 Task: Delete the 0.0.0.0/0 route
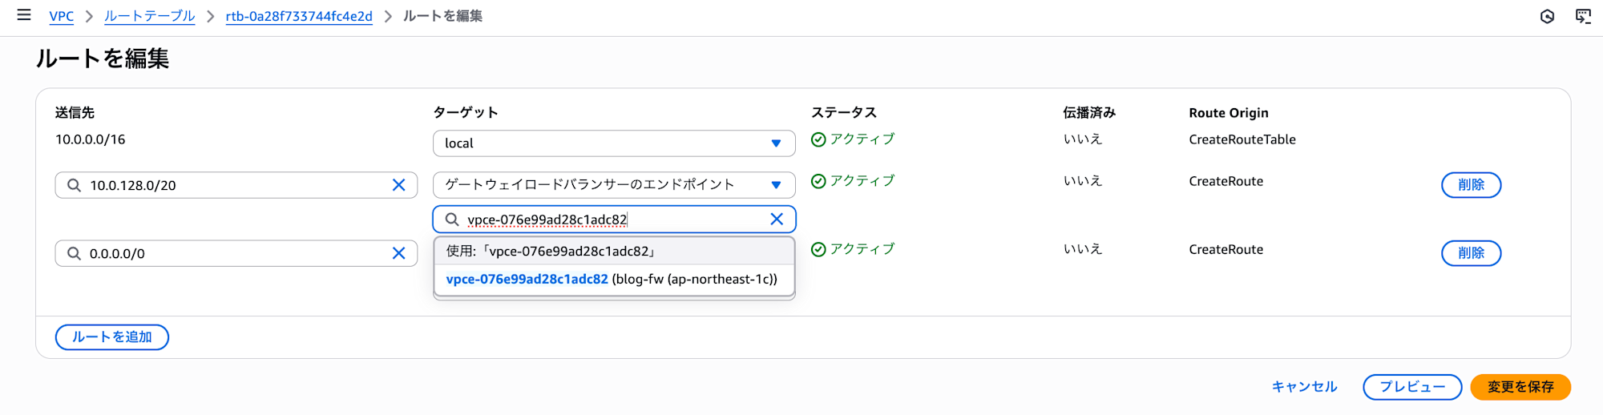[1471, 253]
